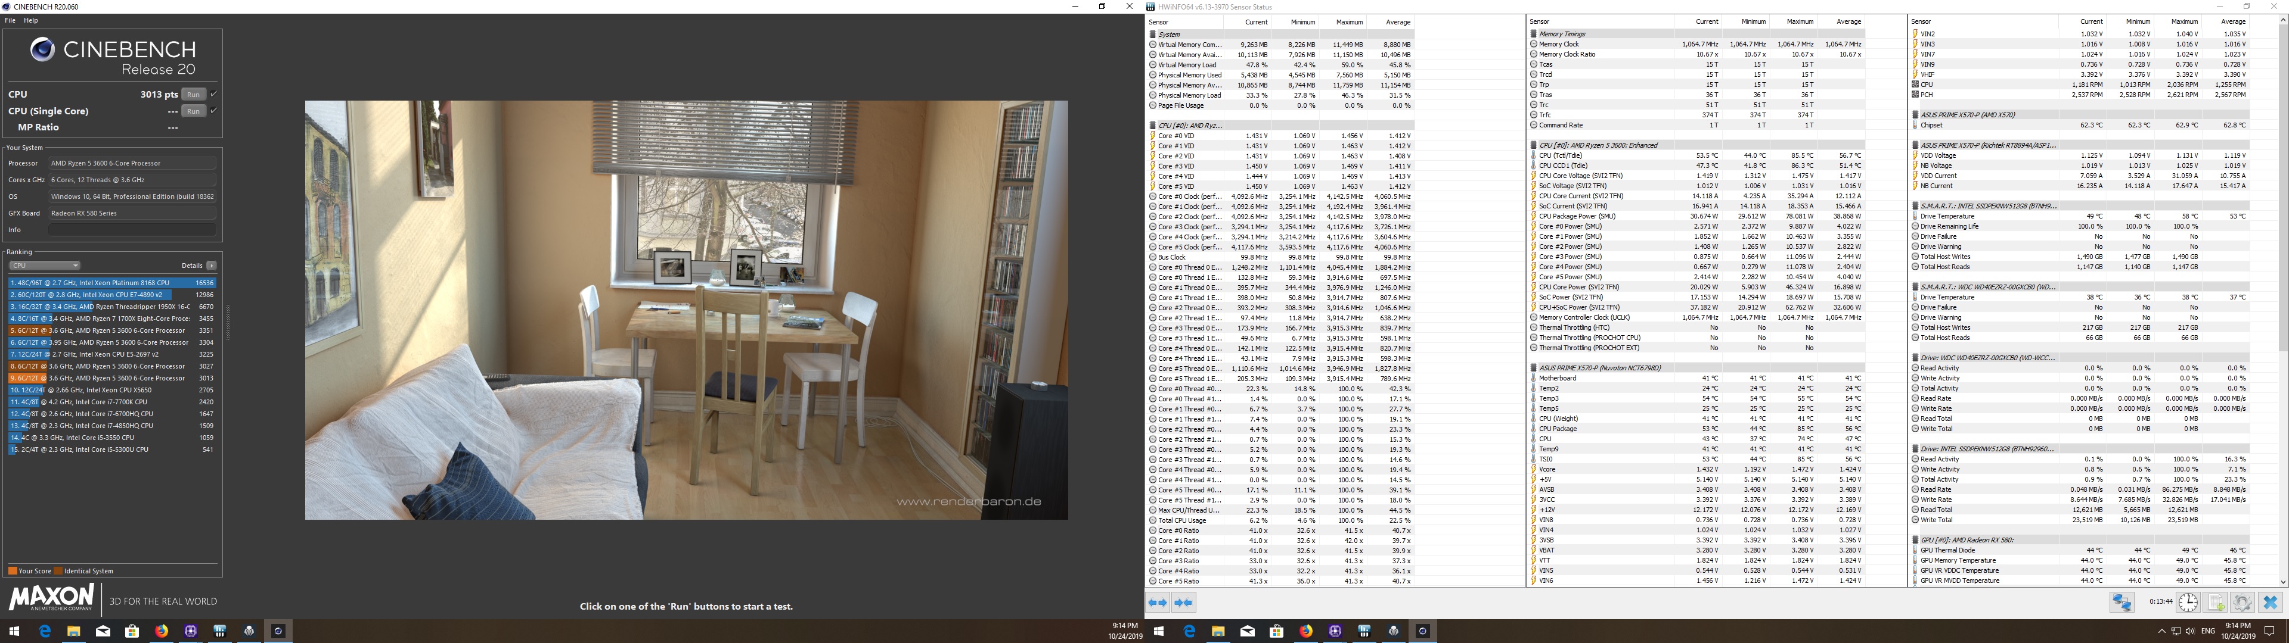Run the CPU (Single Core) test
Viewport: 2289px width, 643px height.
(x=193, y=111)
